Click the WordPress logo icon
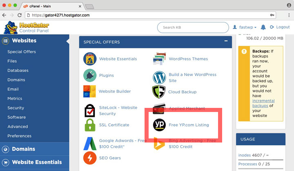This screenshot has height=171, width=294. tap(159, 77)
